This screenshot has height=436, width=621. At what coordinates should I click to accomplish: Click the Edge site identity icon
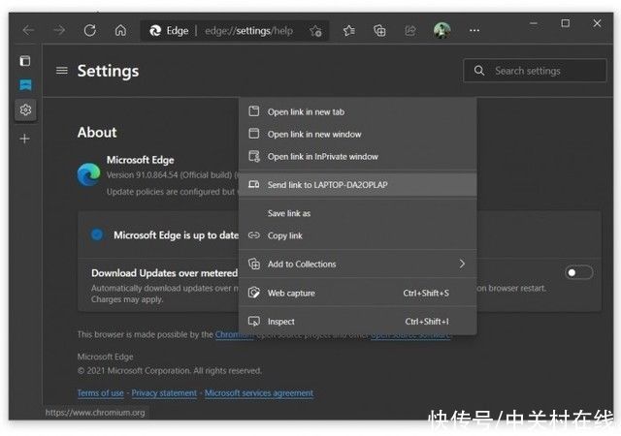pyautogui.click(x=155, y=30)
